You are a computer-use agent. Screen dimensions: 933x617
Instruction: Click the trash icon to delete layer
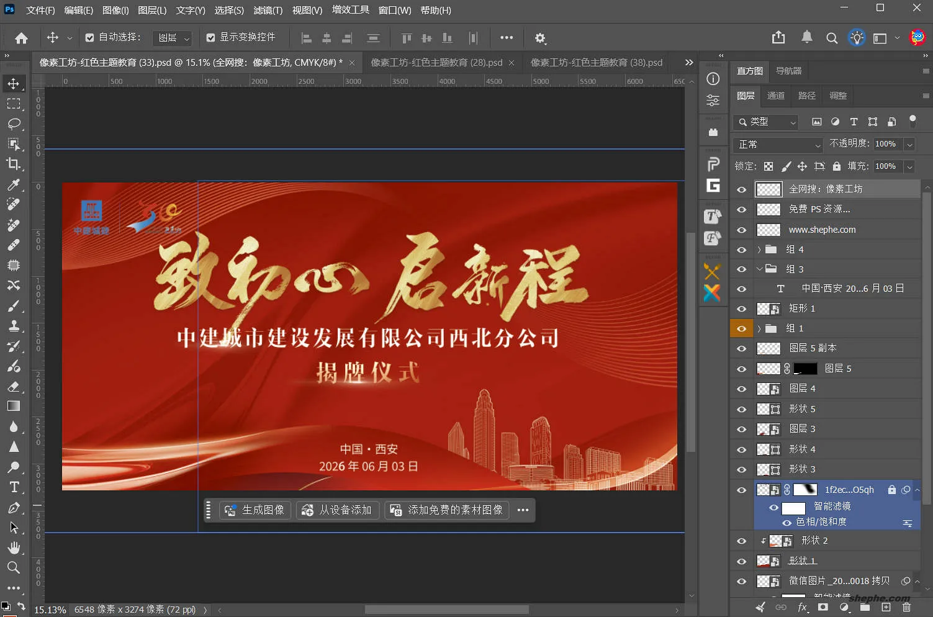coord(907,607)
